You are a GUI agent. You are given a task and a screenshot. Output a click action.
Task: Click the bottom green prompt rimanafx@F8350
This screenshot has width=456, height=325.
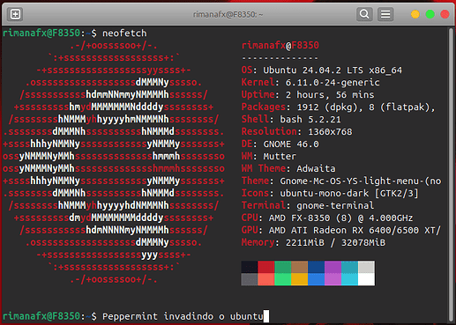coord(41,316)
